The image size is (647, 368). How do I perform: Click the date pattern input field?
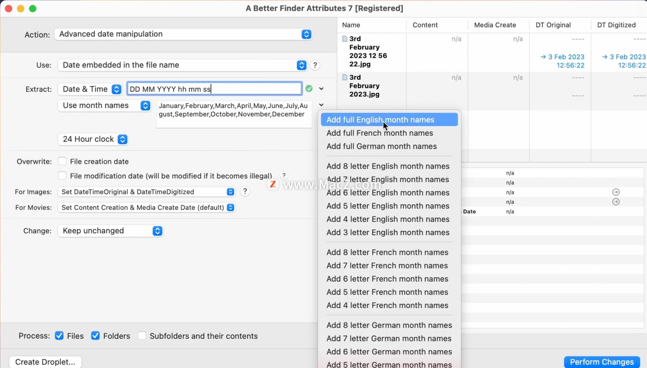click(214, 89)
